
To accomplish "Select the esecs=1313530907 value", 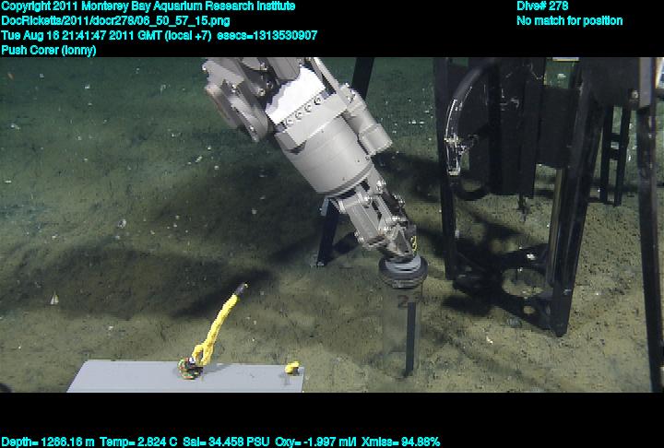I will click(267, 36).
